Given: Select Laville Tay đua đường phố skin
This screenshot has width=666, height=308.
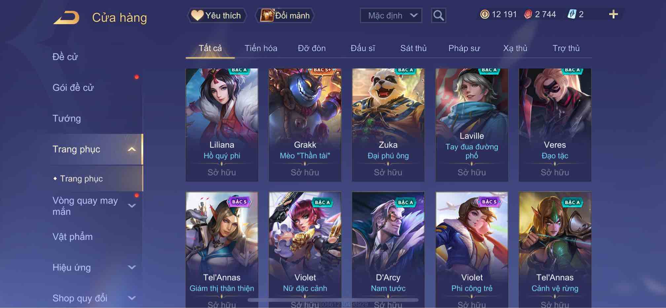Looking at the screenshot, I should tap(472, 125).
